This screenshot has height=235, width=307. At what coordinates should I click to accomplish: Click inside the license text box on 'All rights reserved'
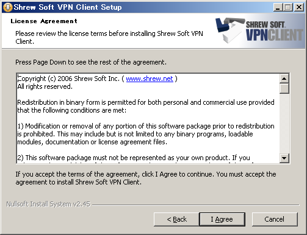(45, 86)
